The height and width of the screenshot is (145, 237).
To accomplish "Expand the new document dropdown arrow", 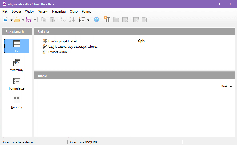I will coord(11,20).
